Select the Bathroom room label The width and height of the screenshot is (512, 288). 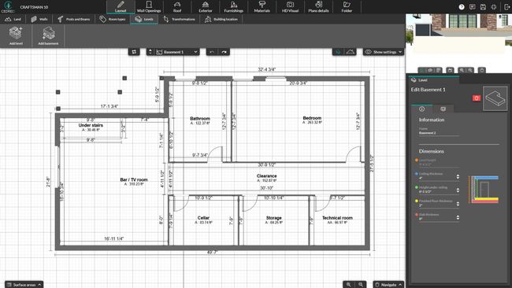(200, 119)
